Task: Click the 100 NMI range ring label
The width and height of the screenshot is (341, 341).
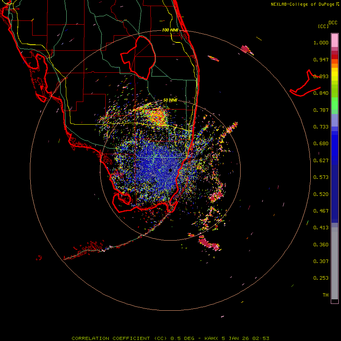Action: pos(170,30)
